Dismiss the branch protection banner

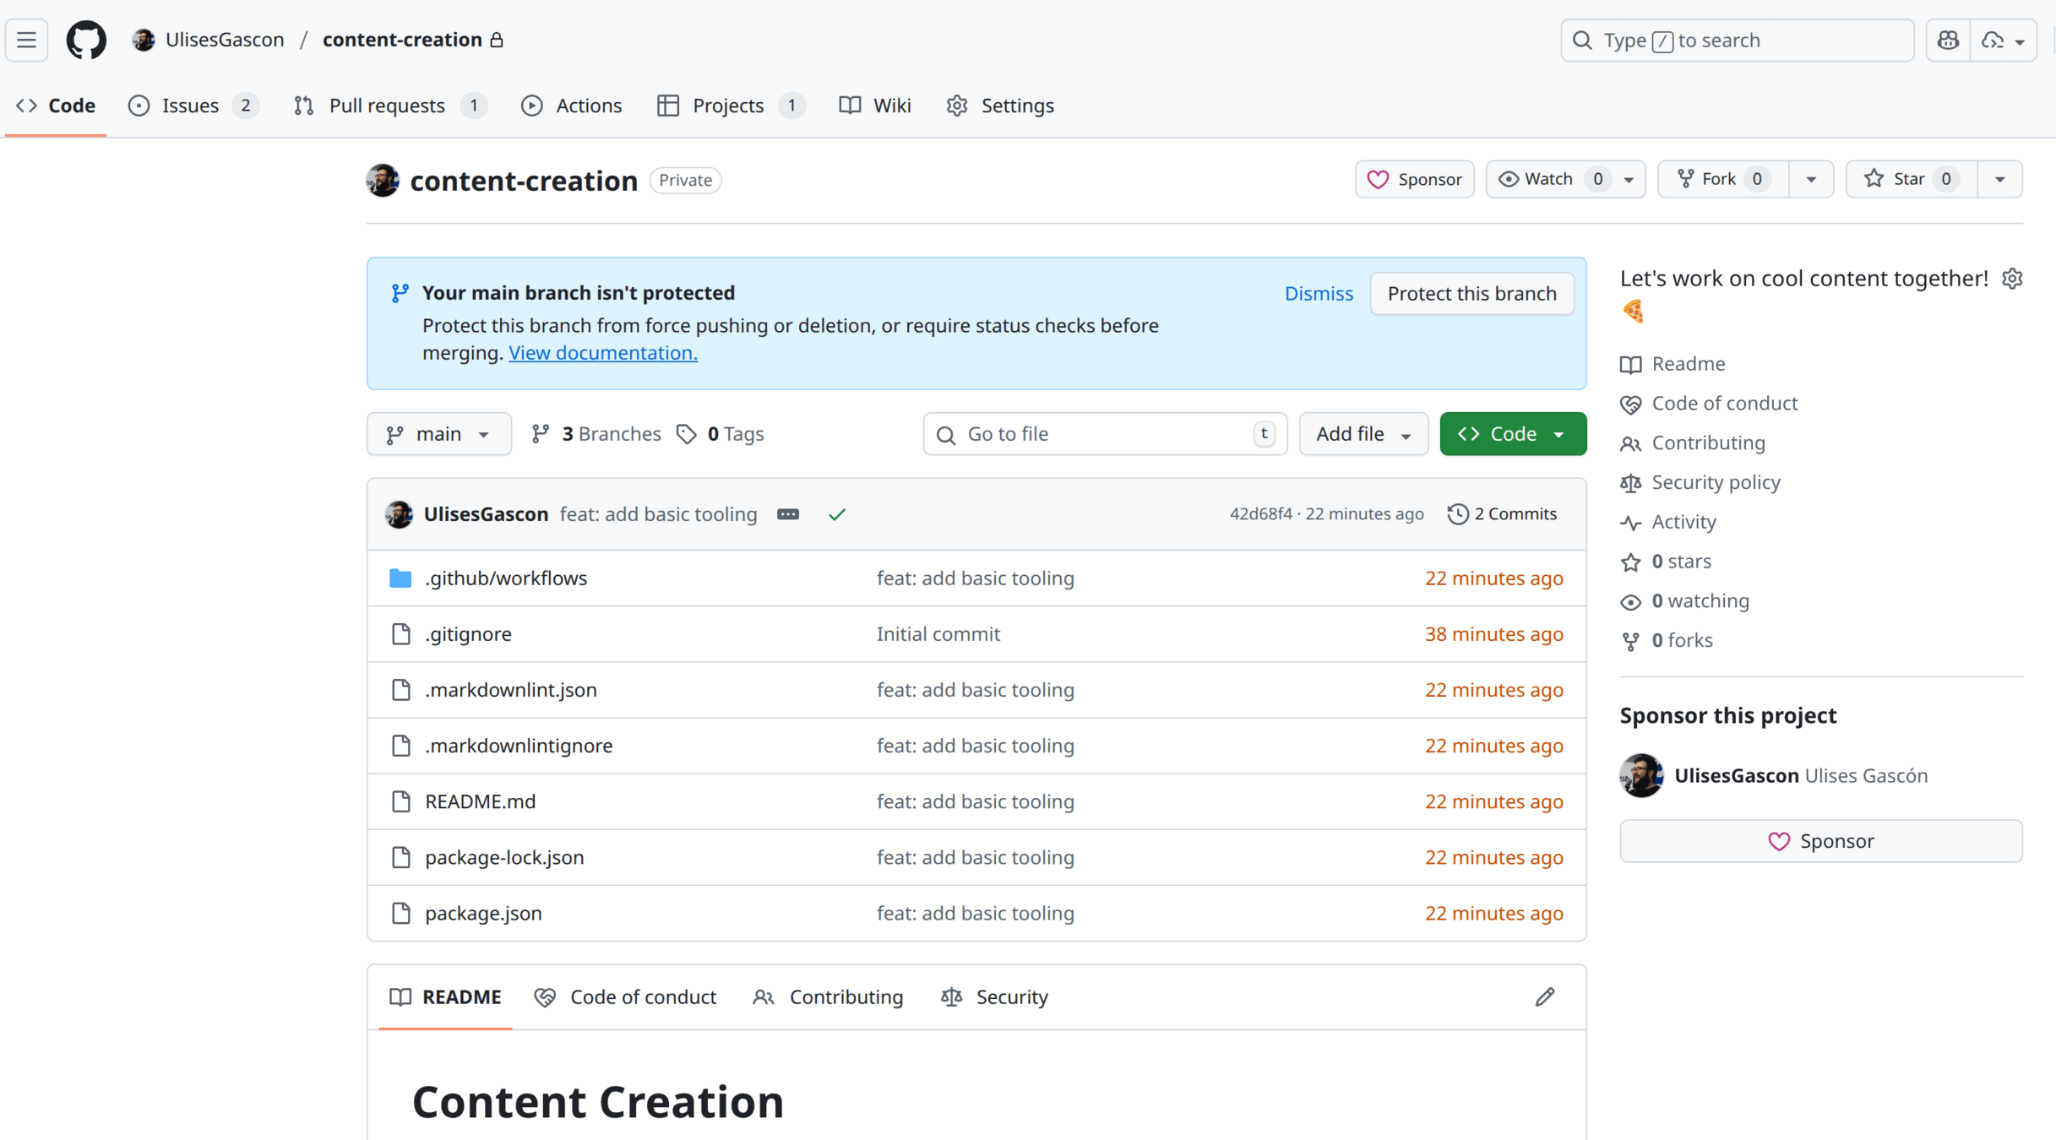1318,293
